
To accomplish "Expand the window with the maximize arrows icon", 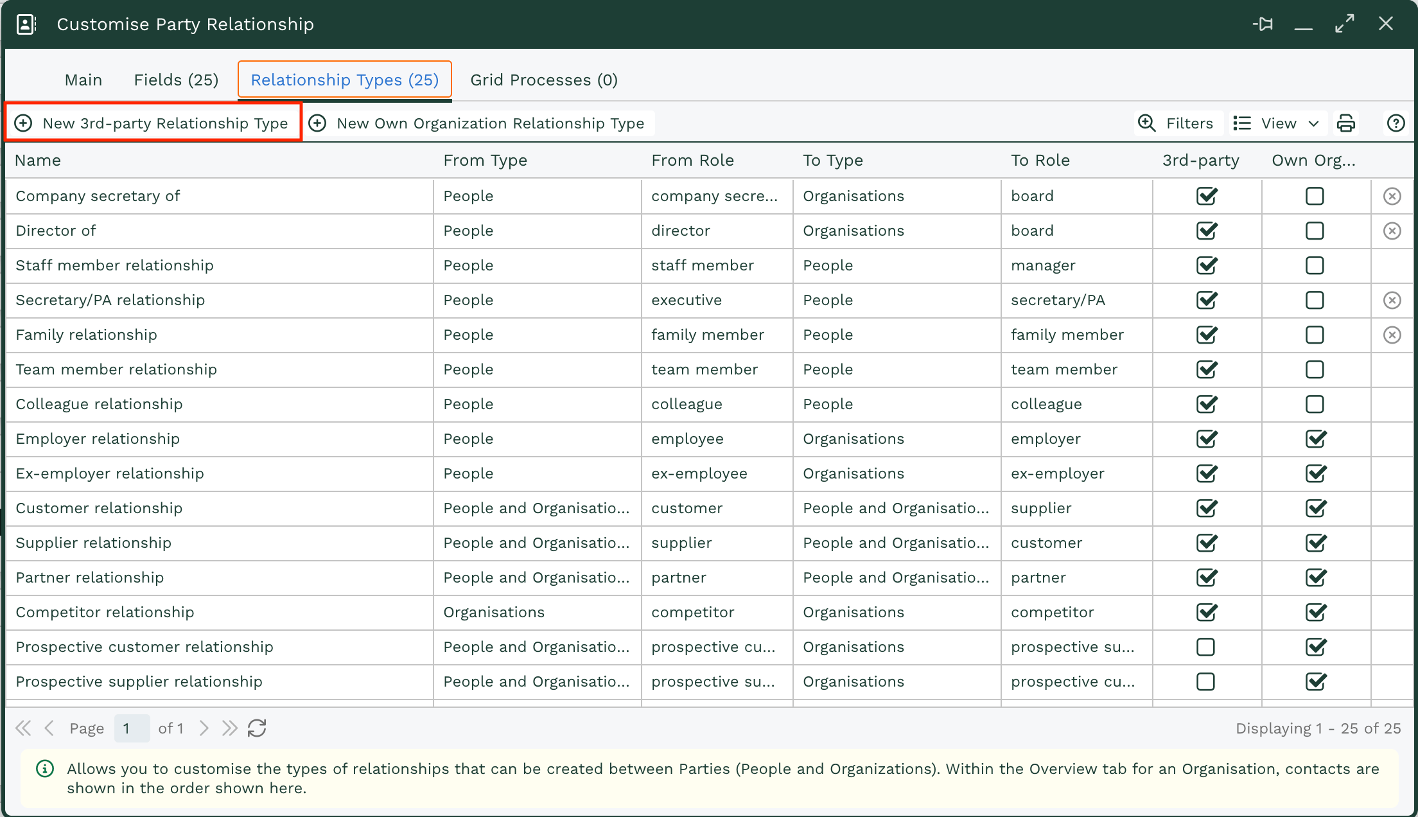I will pos(1345,24).
